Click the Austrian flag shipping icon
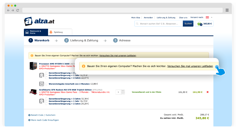Screen dimensions: 236x131 pos(207,17)
